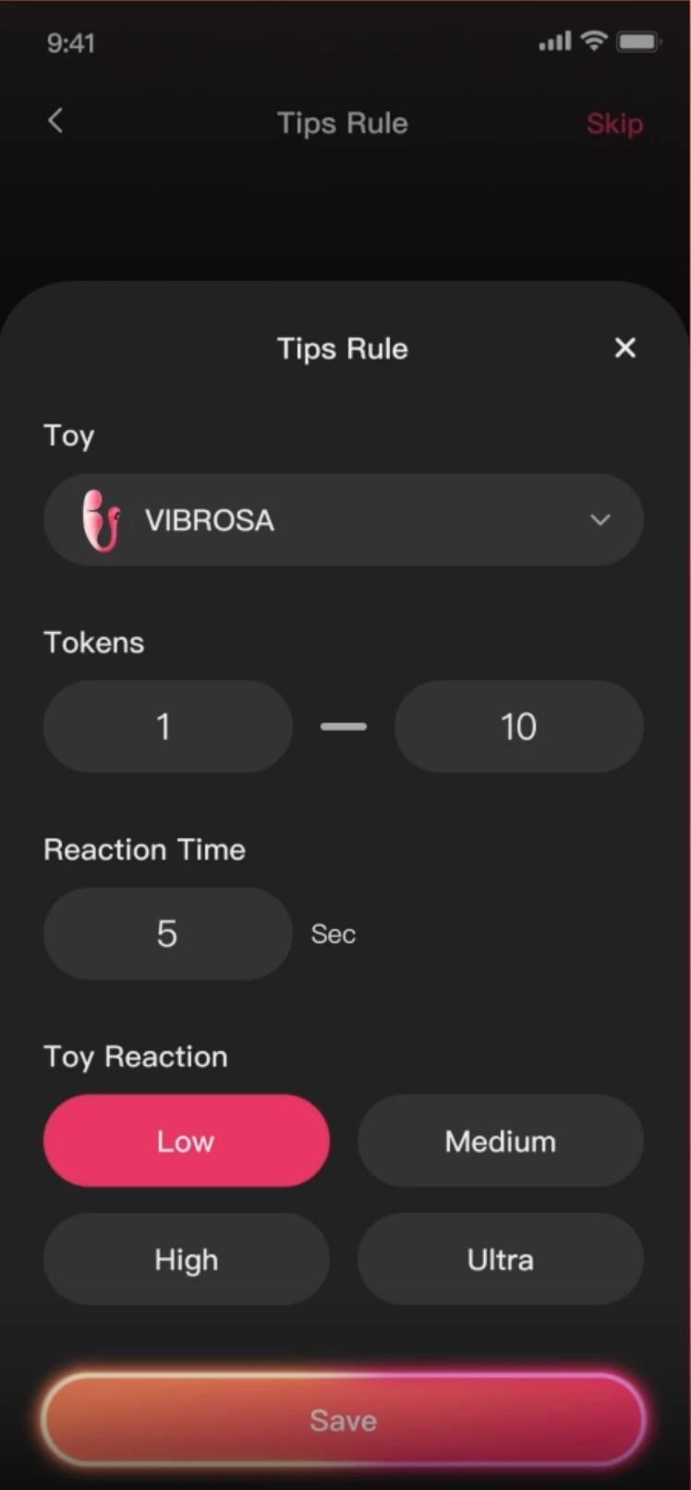Image resolution: width=691 pixels, height=1490 pixels.
Task: Click the pink VIBROSA toy icon
Action: point(100,520)
